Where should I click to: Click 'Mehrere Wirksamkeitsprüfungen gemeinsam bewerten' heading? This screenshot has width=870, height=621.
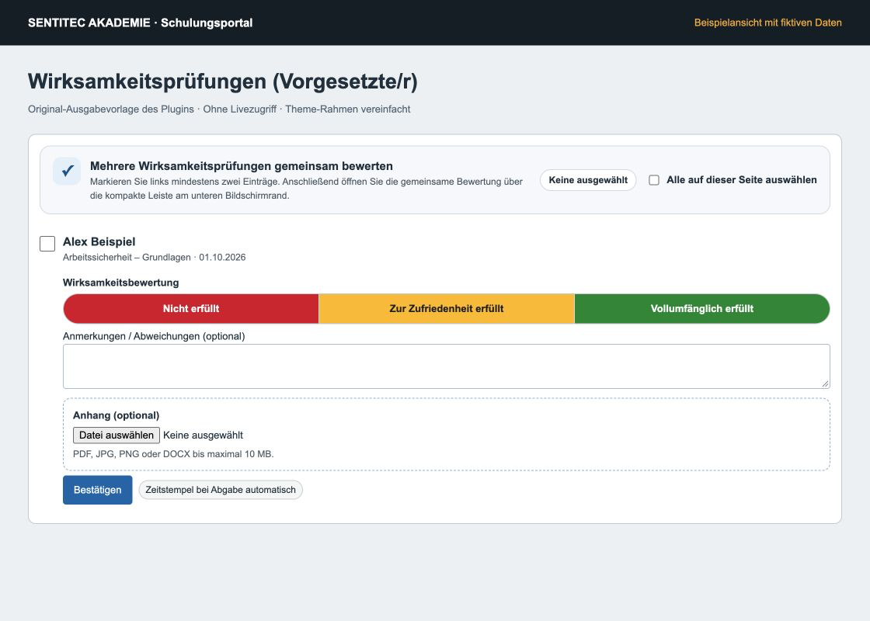(x=242, y=166)
